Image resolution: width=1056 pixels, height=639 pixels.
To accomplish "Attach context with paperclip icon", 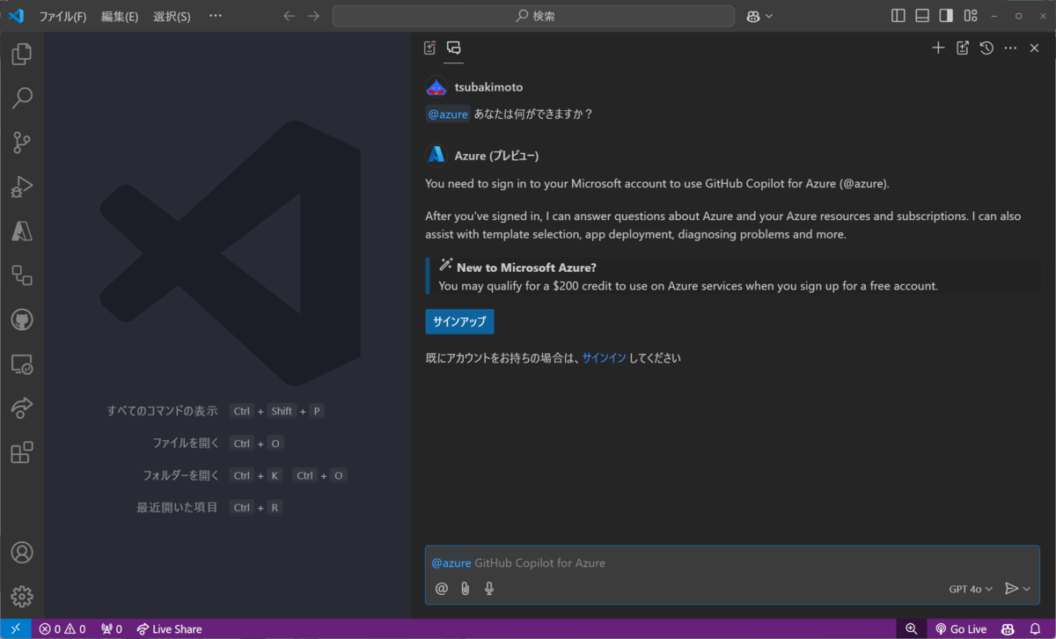I will coord(466,588).
